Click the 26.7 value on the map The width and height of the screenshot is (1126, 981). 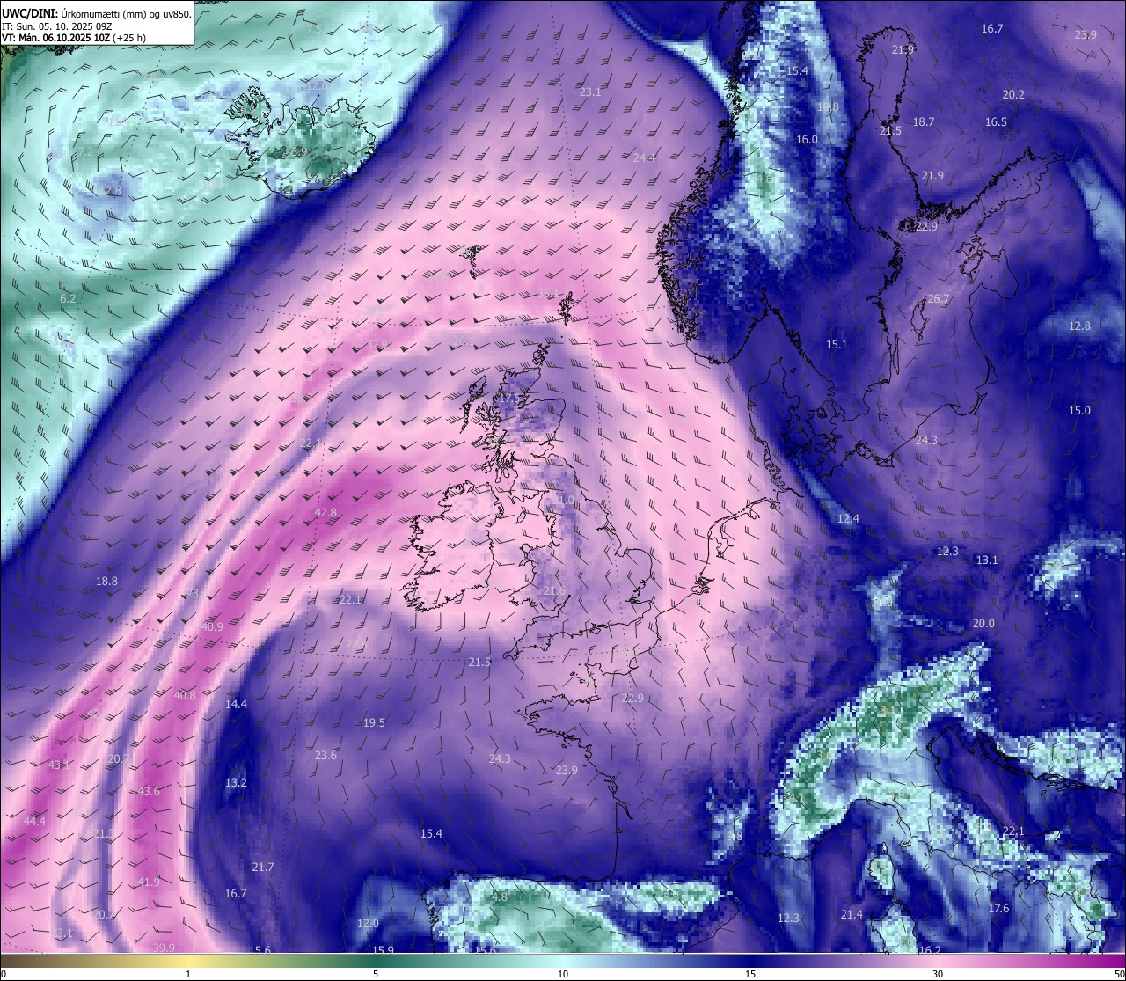[939, 298]
